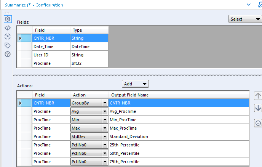Open the Add action dropdown

(x=135, y=83)
